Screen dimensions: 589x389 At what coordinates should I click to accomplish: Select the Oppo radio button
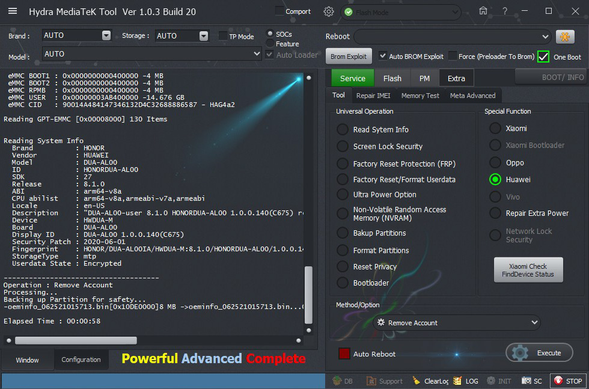point(495,163)
